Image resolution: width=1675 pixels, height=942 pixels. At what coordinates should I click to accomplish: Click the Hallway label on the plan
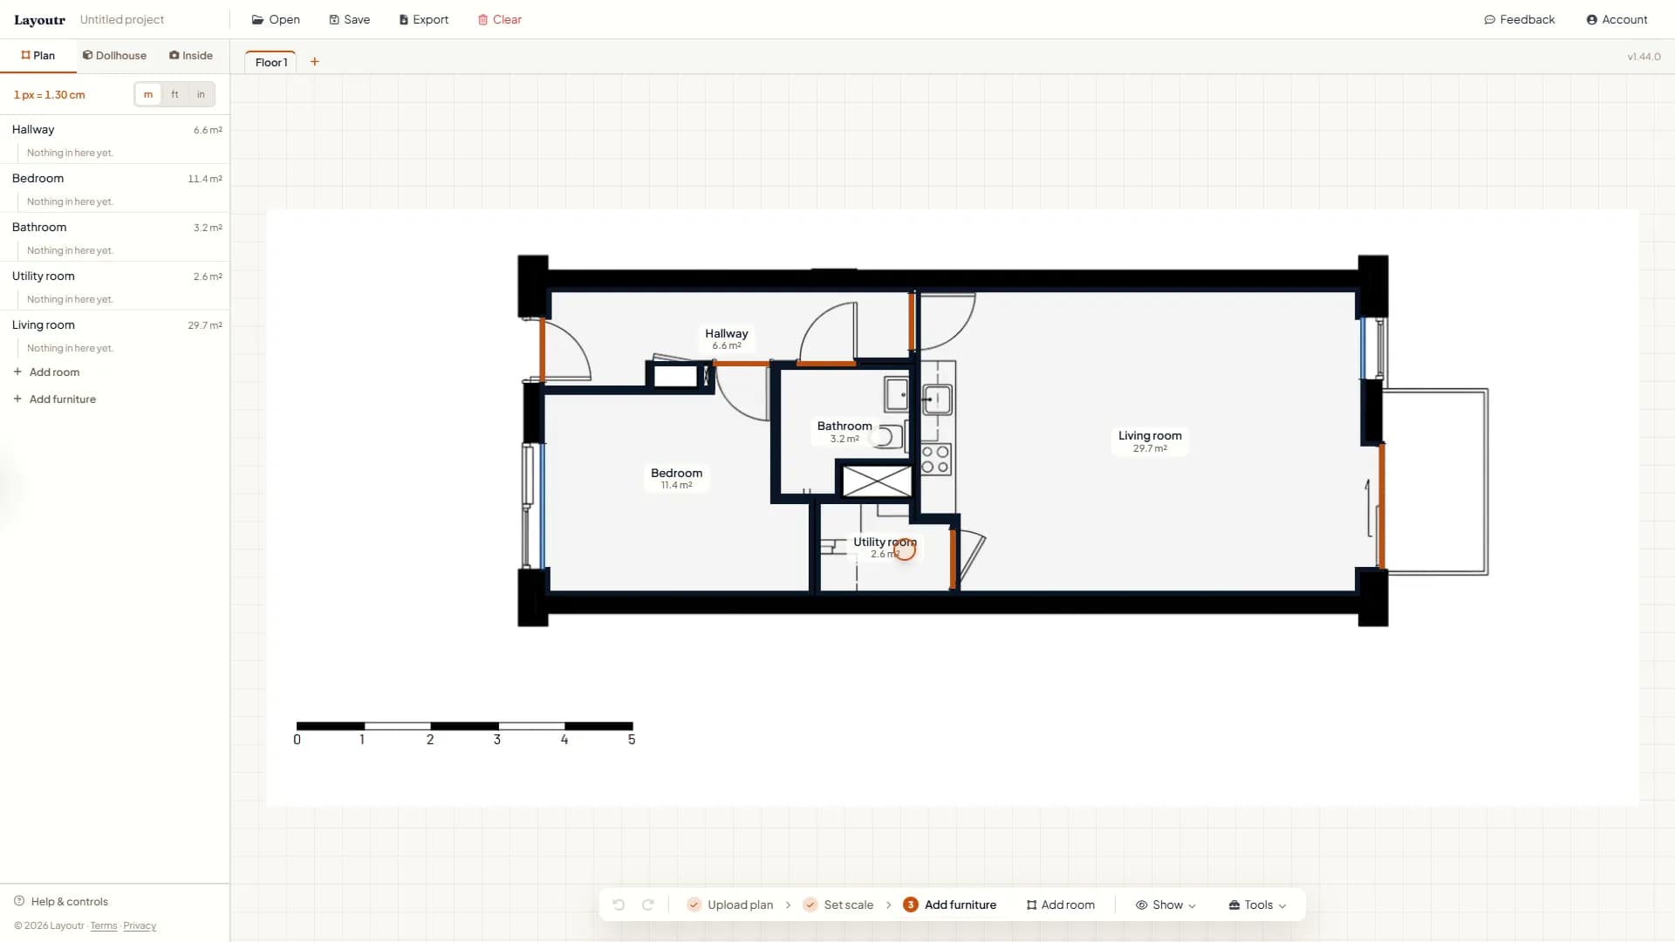(727, 339)
